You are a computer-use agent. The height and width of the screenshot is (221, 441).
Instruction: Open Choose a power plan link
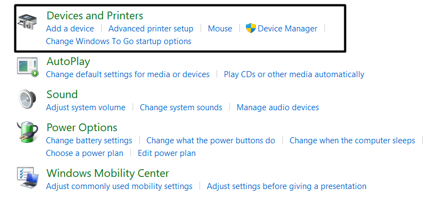[85, 153]
